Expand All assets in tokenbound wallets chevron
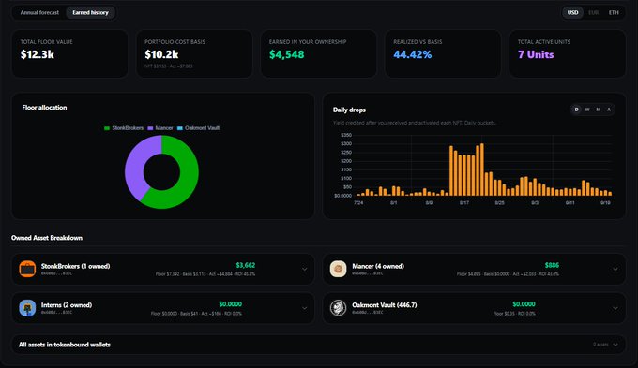Screen dimensions: 638x368 coord(615,345)
